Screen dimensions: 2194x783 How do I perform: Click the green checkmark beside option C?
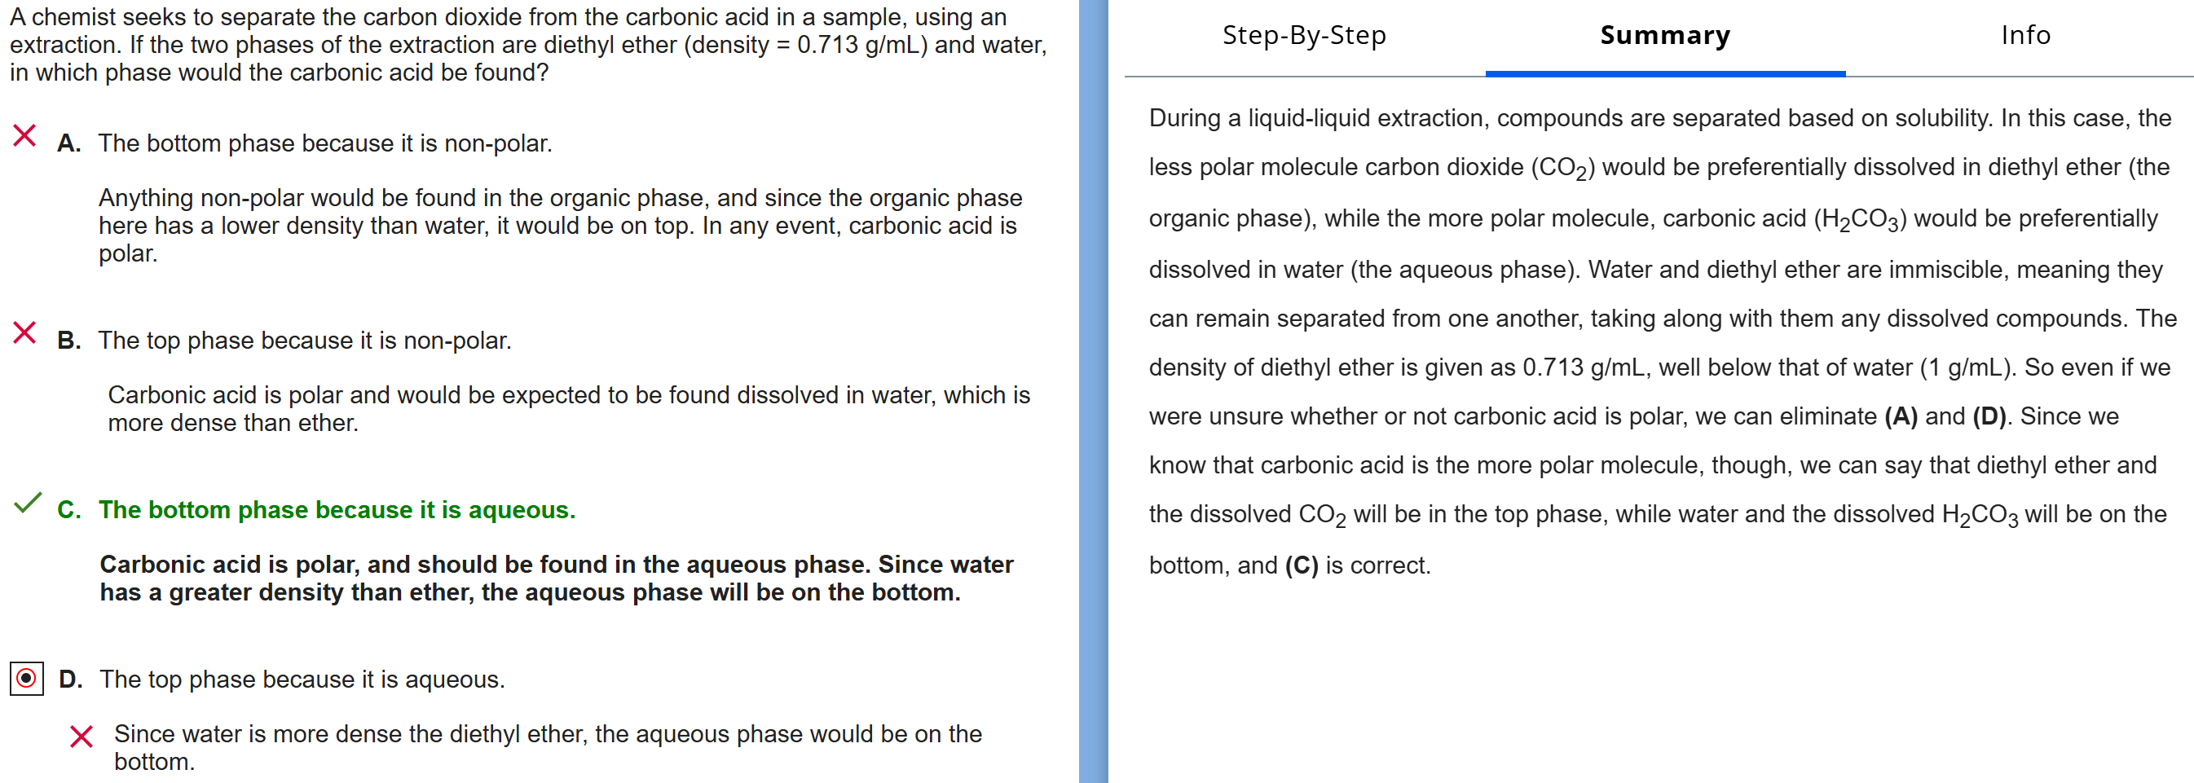(27, 503)
